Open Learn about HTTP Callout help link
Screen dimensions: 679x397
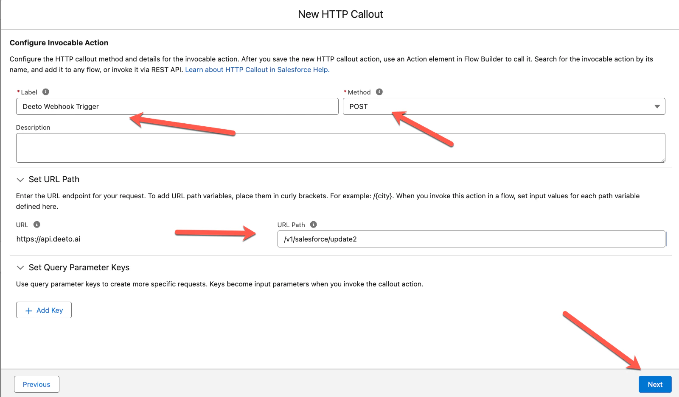pyautogui.click(x=257, y=69)
